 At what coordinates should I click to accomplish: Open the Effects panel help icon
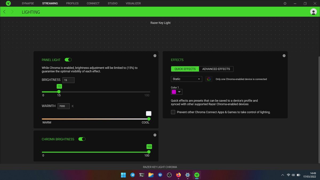(x=284, y=55)
